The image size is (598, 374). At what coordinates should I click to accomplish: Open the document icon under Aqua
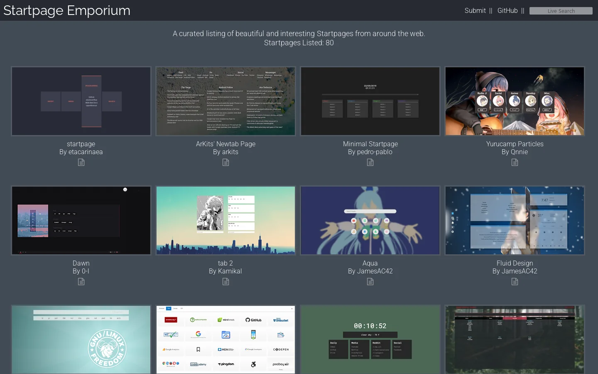370,281
